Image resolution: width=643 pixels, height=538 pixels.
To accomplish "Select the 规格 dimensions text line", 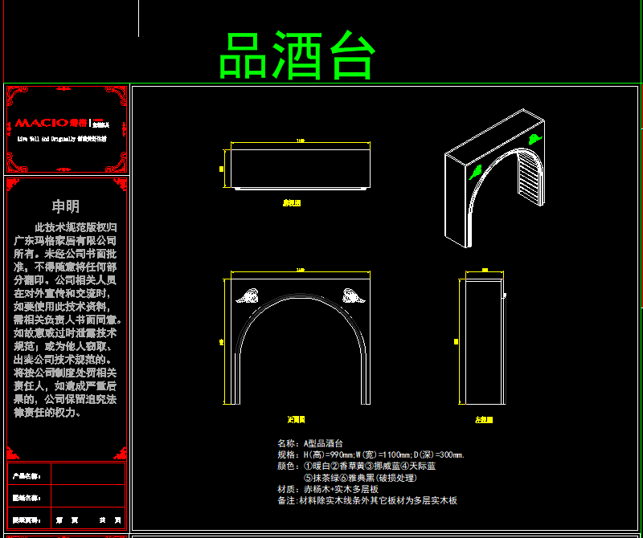I will [x=371, y=454].
